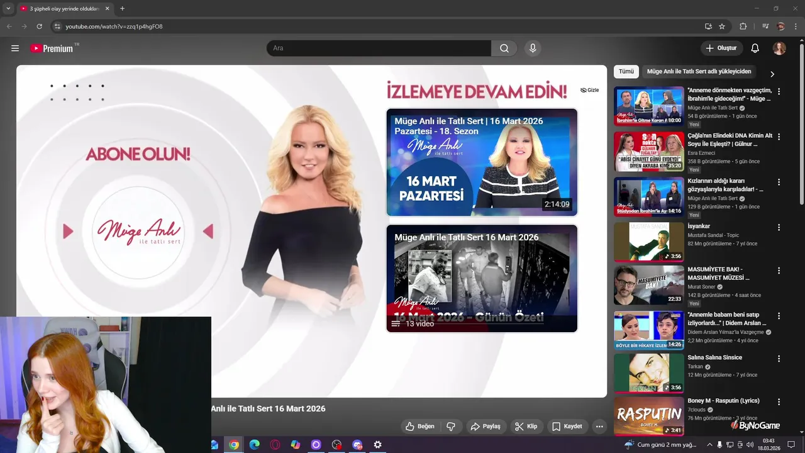Viewport: 805px width, 453px height.
Task: Click the search magnifier button
Action: click(504, 48)
